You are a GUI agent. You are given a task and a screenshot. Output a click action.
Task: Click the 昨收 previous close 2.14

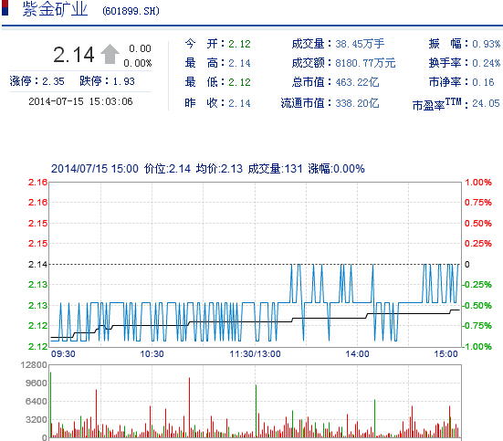(x=239, y=103)
